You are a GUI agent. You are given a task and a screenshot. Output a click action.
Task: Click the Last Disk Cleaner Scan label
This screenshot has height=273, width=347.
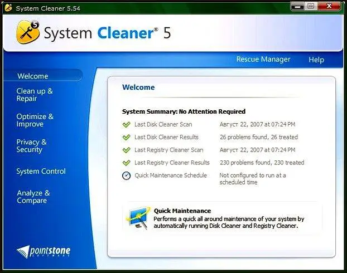point(163,124)
